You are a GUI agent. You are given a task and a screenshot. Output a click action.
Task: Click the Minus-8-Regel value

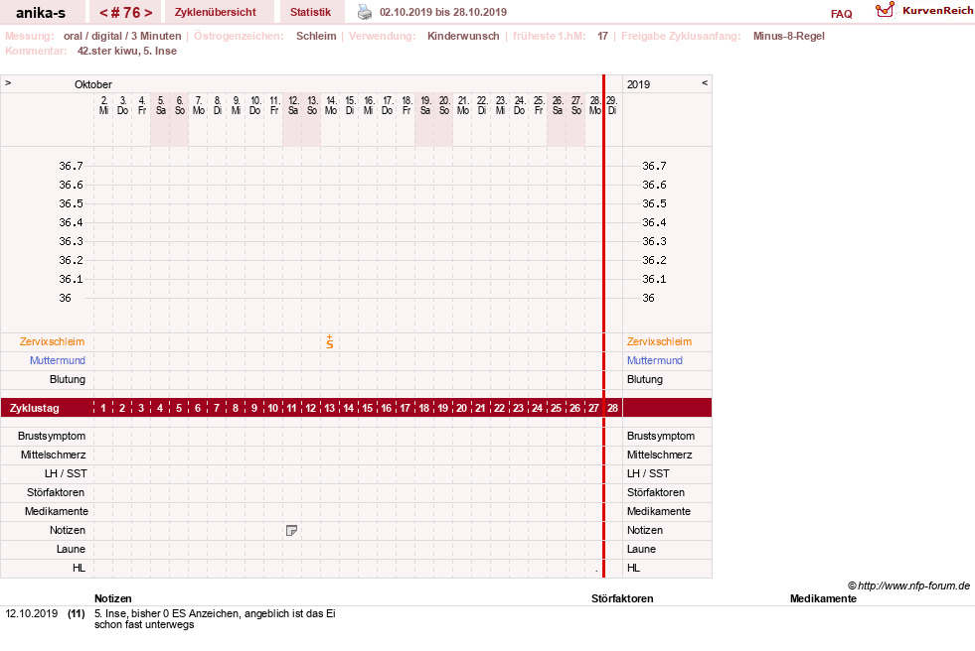(788, 36)
